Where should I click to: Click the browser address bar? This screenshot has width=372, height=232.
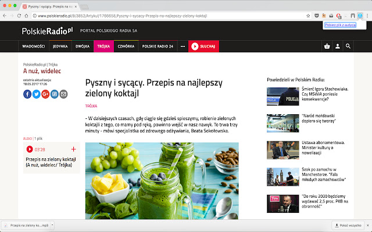point(171,16)
